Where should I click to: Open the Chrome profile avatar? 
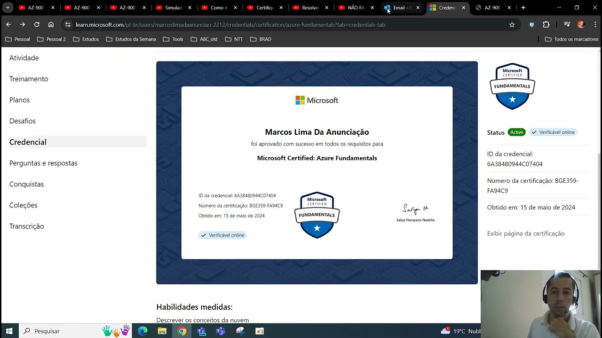coord(581,24)
